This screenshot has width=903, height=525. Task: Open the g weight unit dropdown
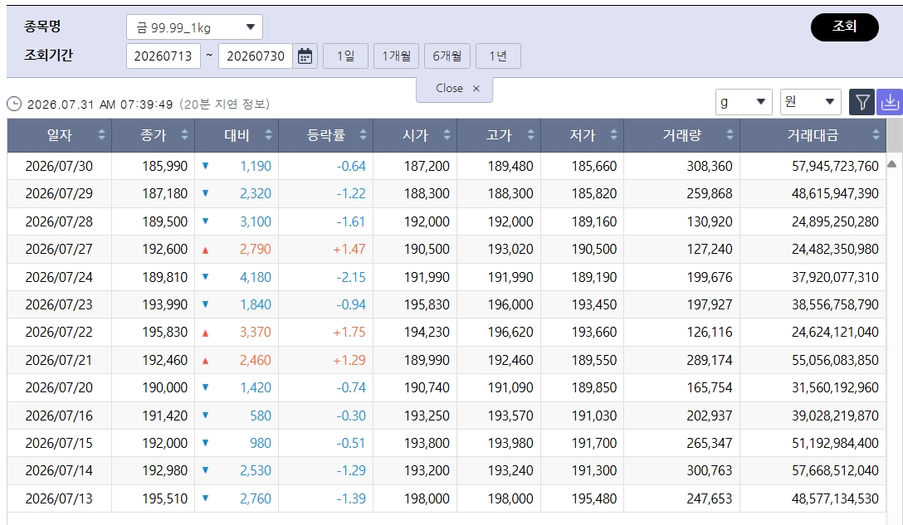pos(744,102)
